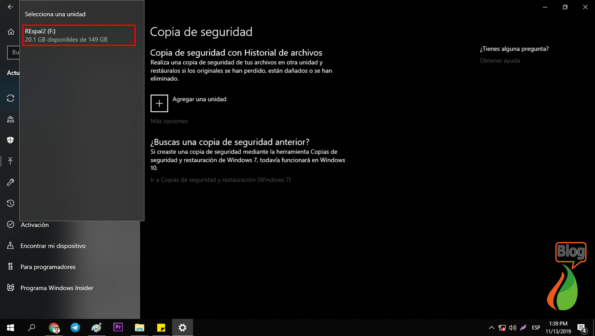Open Troubleshoot wrench icon

[11, 182]
